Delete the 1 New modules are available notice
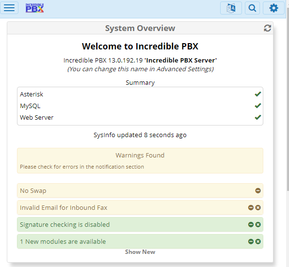 258,241
